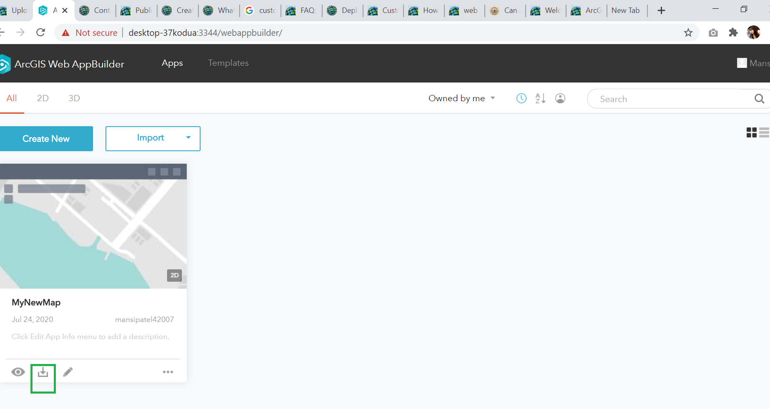Viewport: 770px width, 409px height.
Task: Expand the Import dropdown arrow
Action: (188, 138)
